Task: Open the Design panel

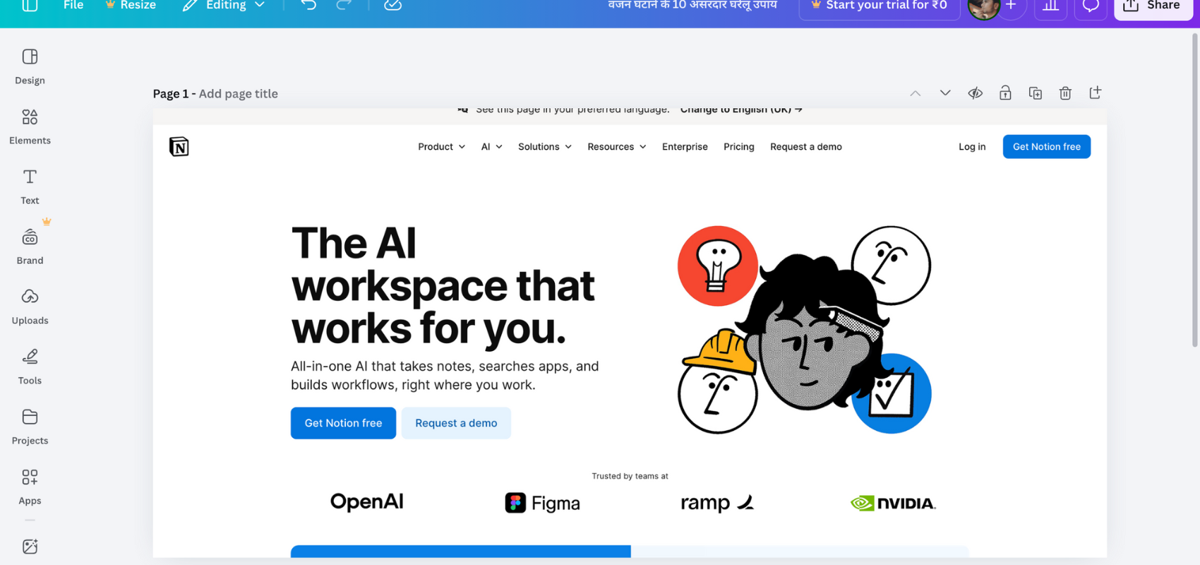Action: tap(30, 67)
